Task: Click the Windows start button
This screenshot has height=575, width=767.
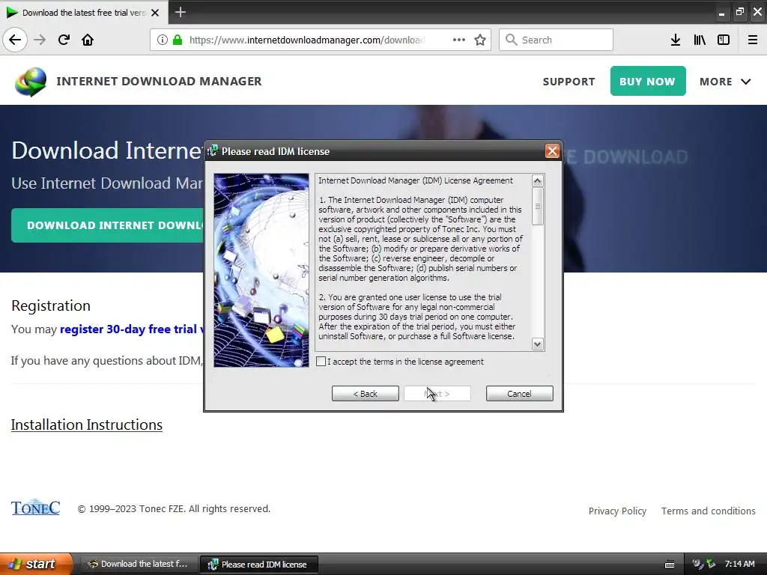Action: [x=37, y=564]
